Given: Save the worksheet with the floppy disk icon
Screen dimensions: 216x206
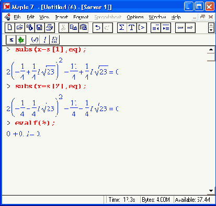Looking at the screenshot, I should click(x=40, y=28).
